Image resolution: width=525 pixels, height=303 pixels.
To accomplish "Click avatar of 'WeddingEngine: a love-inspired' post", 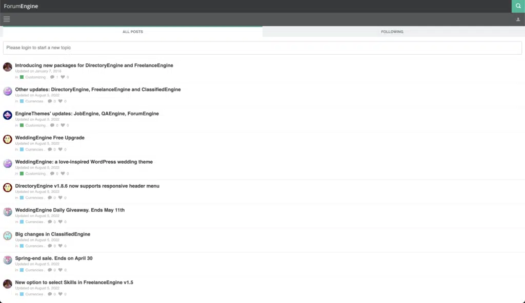I will point(7,163).
